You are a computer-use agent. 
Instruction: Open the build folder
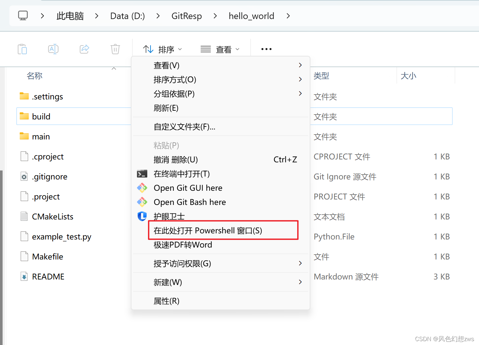(x=41, y=116)
